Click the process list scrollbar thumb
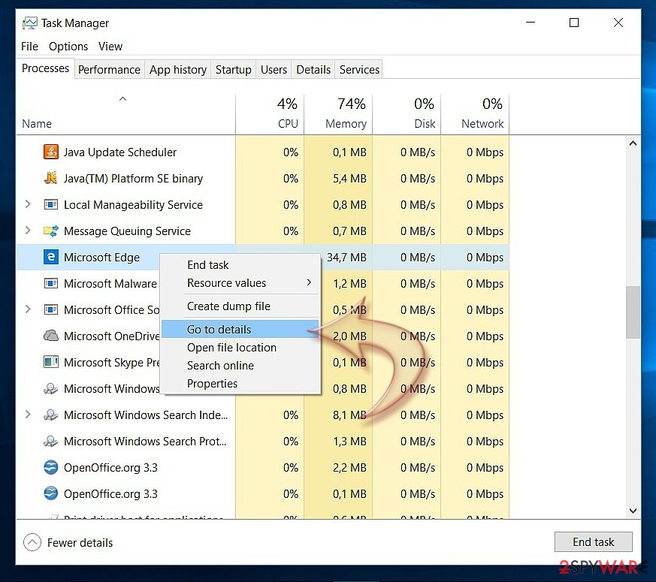The width and height of the screenshot is (656, 582). pos(633,312)
